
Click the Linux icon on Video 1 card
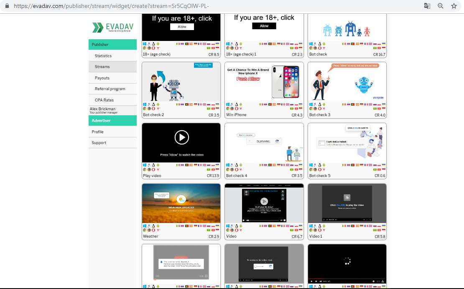click(320, 226)
